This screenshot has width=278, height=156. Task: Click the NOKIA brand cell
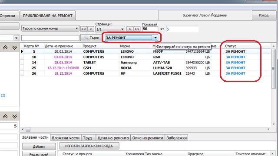pos(126,68)
